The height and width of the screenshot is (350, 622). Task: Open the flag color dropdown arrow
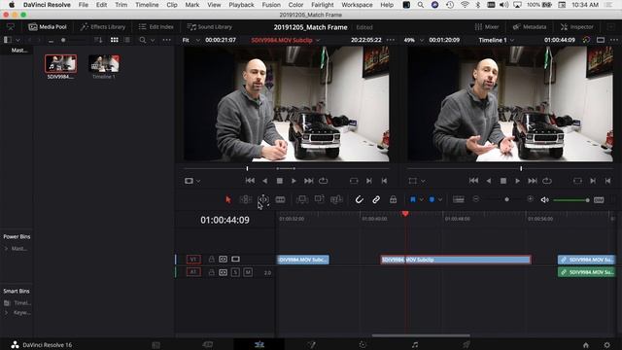coord(421,199)
